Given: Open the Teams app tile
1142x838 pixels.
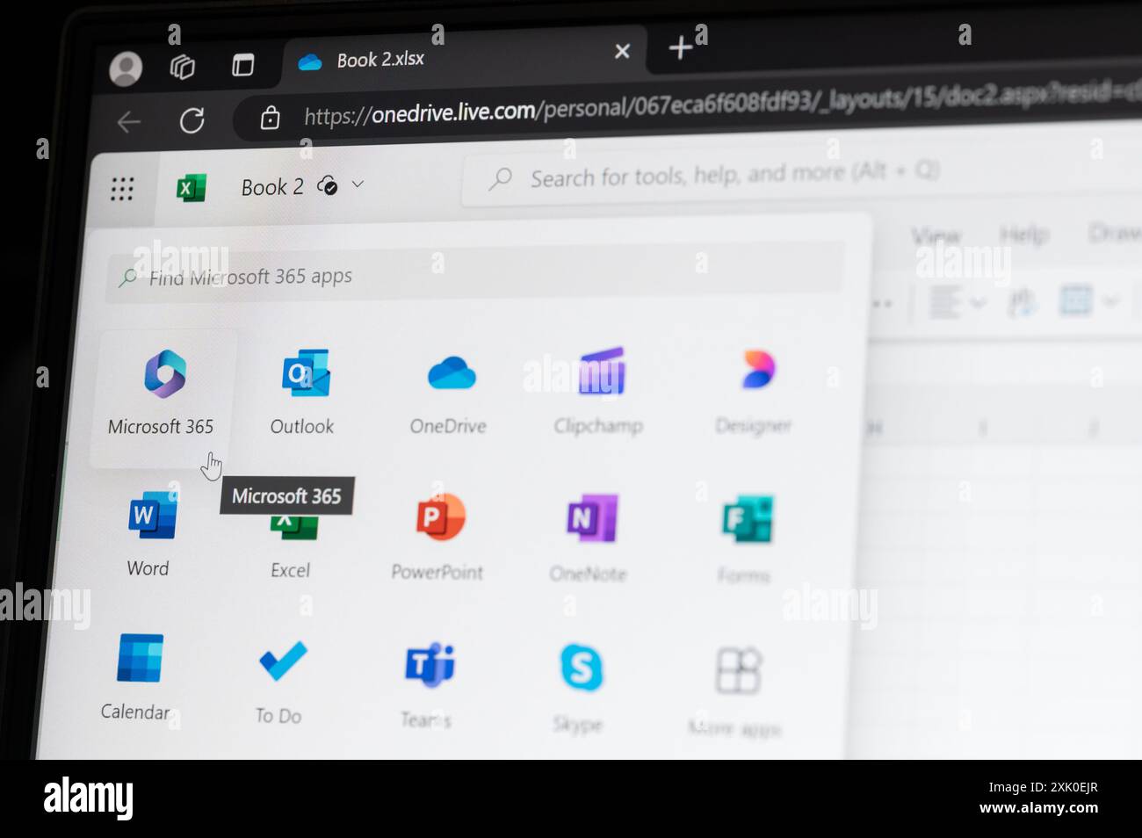Looking at the screenshot, I should 428,687.
